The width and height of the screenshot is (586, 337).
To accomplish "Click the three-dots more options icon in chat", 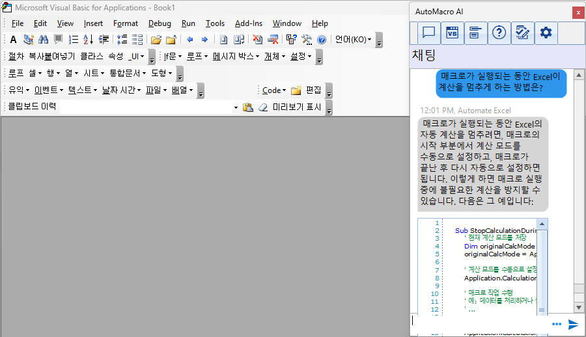I will click(557, 324).
